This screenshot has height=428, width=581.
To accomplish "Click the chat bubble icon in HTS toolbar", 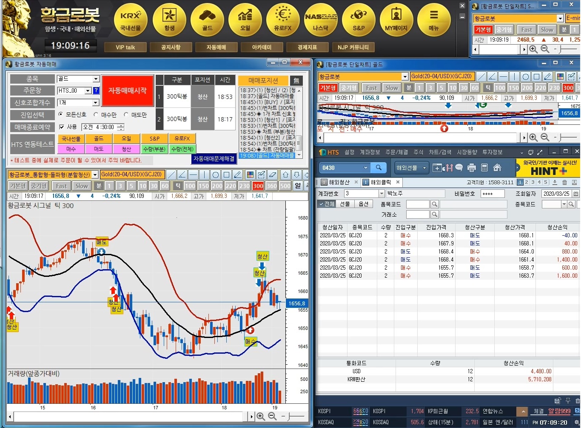I will pyautogui.click(x=459, y=168).
